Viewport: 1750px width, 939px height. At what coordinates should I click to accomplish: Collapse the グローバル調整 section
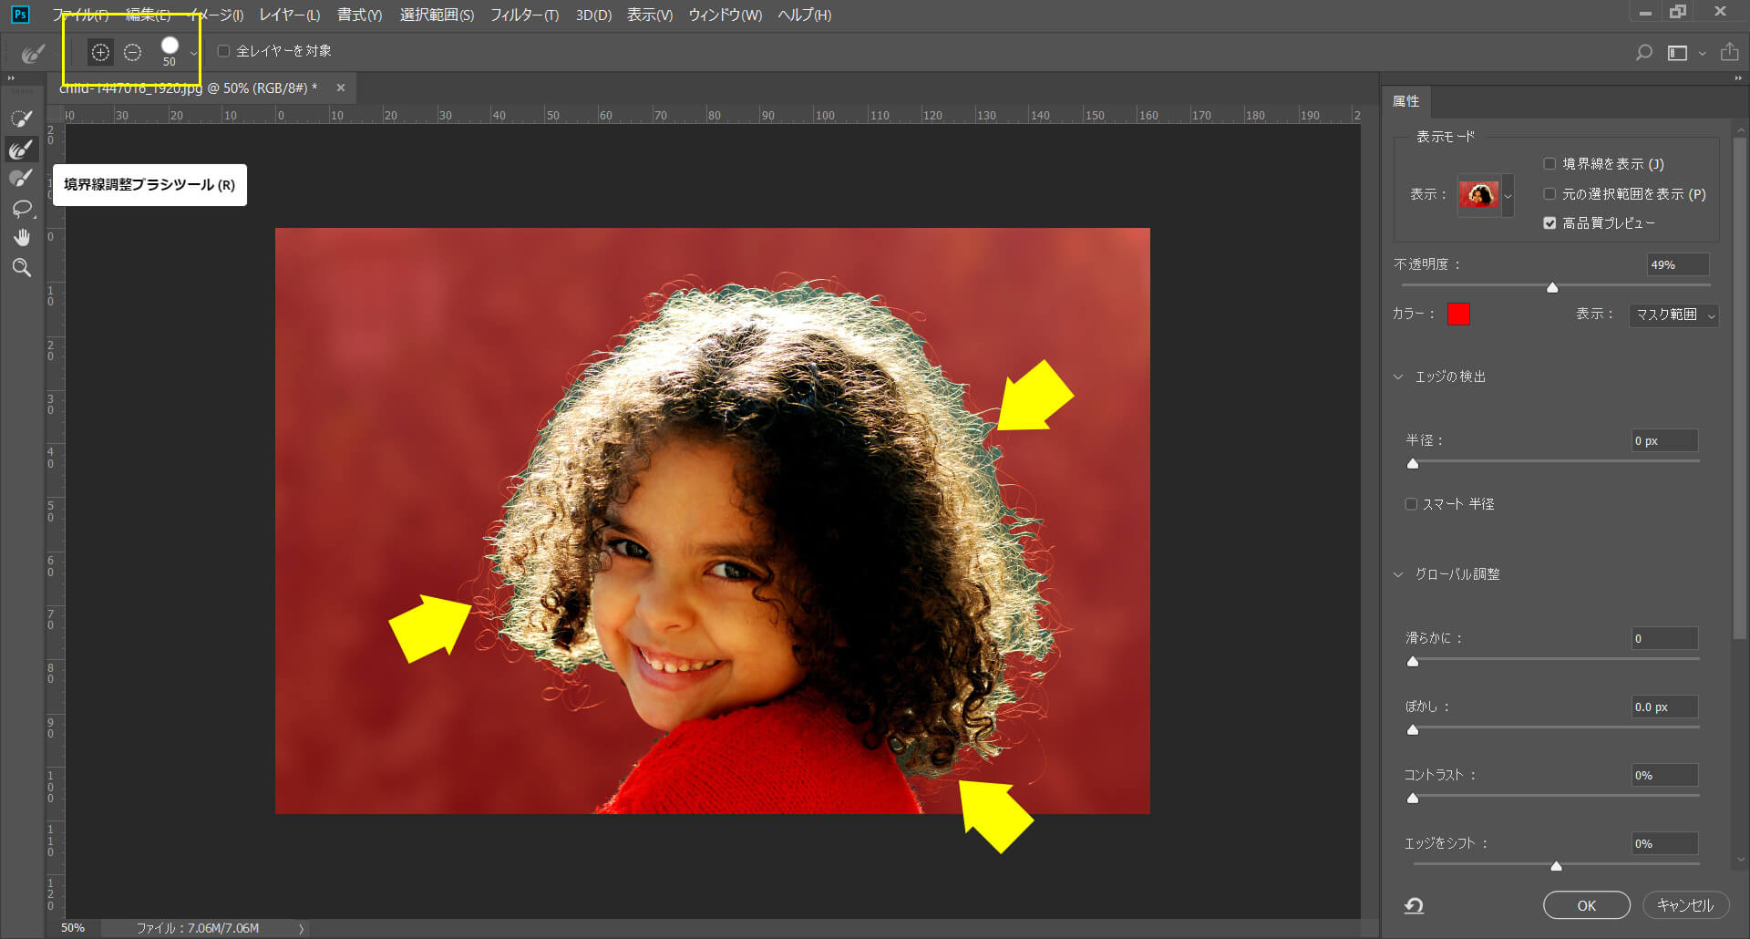click(1398, 574)
